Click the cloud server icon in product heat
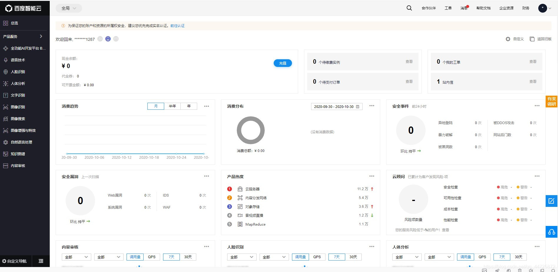The height and width of the screenshot is (272, 558). click(x=240, y=189)
